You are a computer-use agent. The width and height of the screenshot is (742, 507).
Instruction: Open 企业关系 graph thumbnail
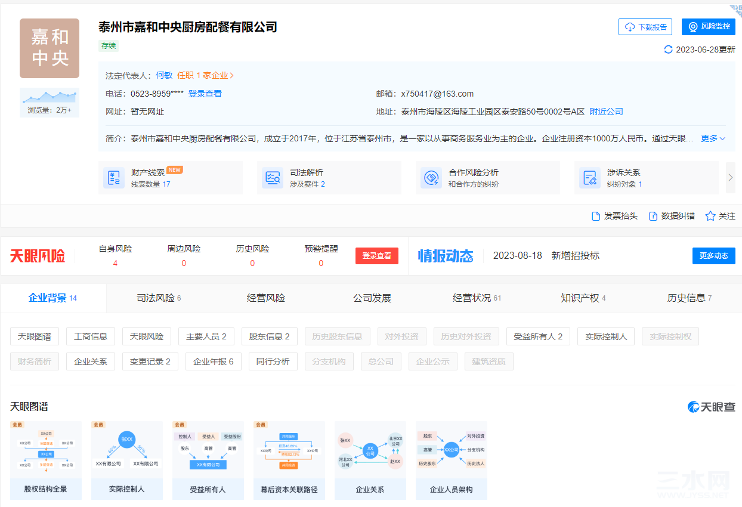370,460
